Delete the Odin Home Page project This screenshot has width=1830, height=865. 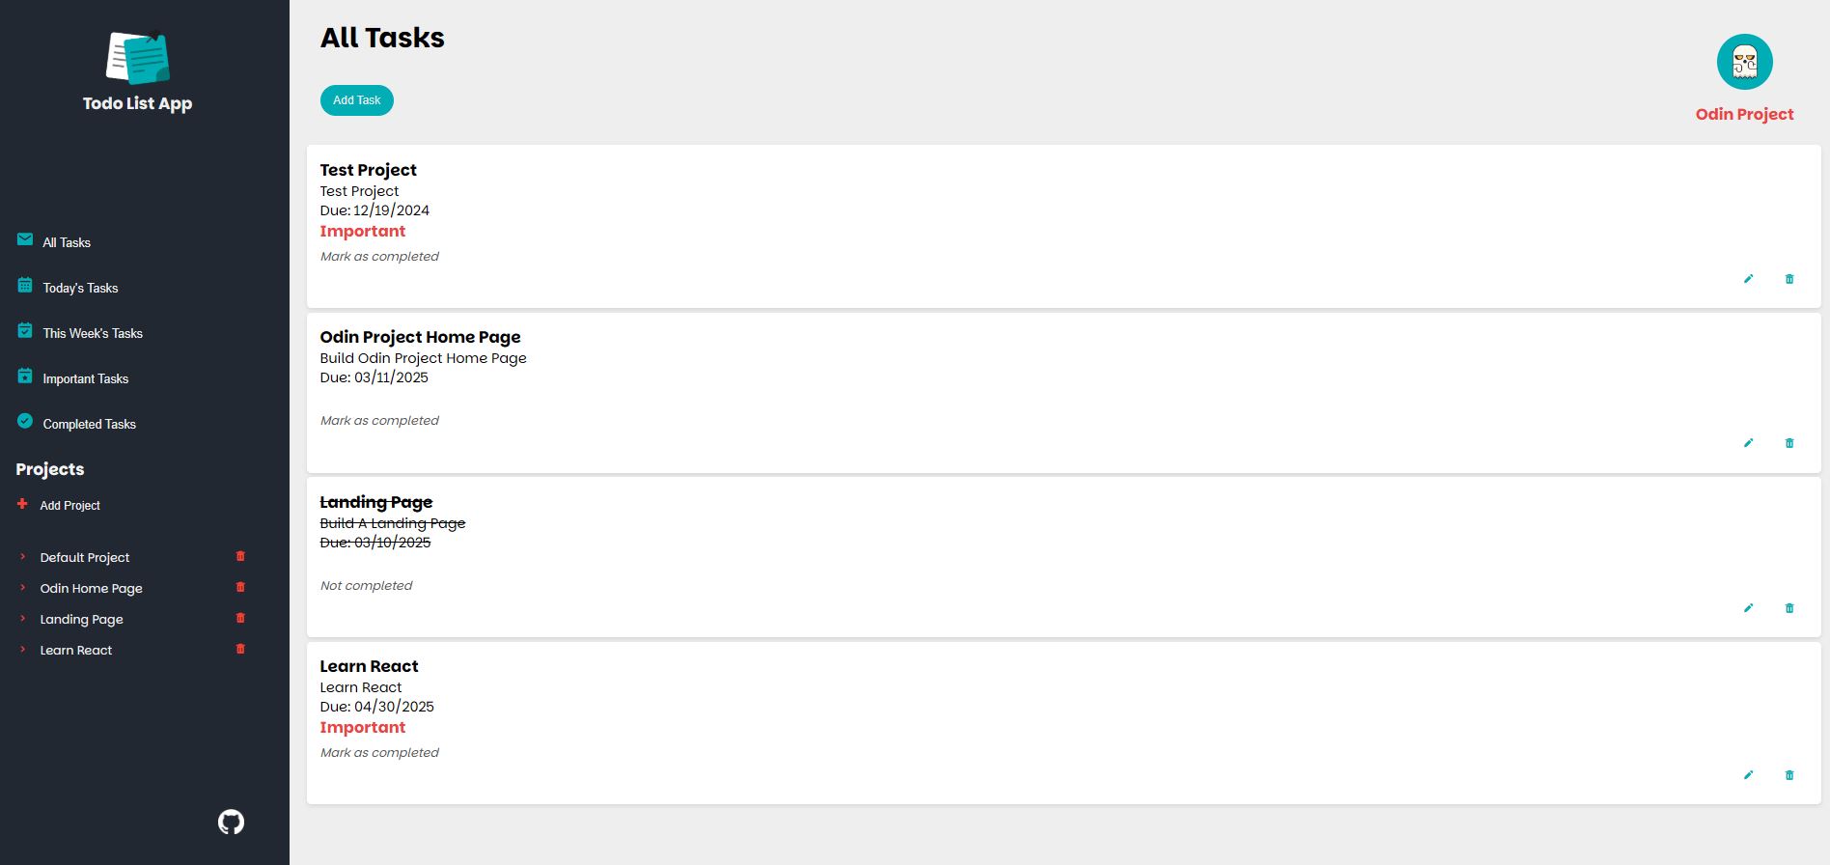coord(240,587)
